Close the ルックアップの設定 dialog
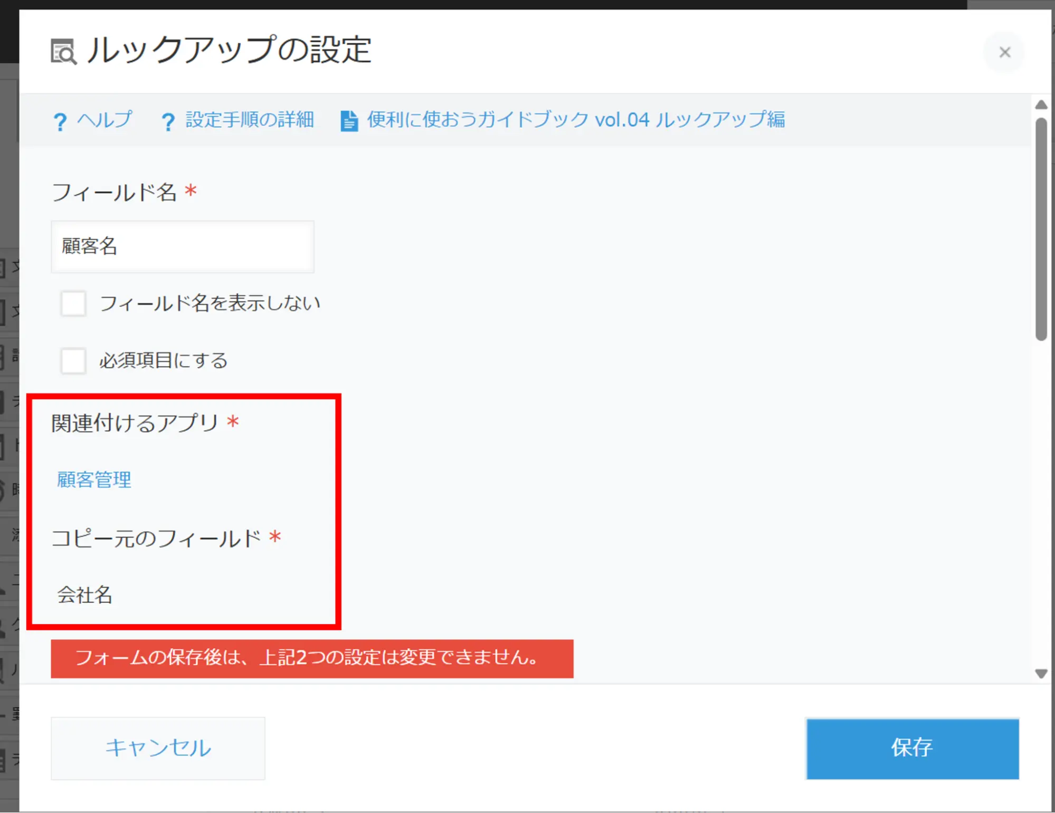 1004,52
